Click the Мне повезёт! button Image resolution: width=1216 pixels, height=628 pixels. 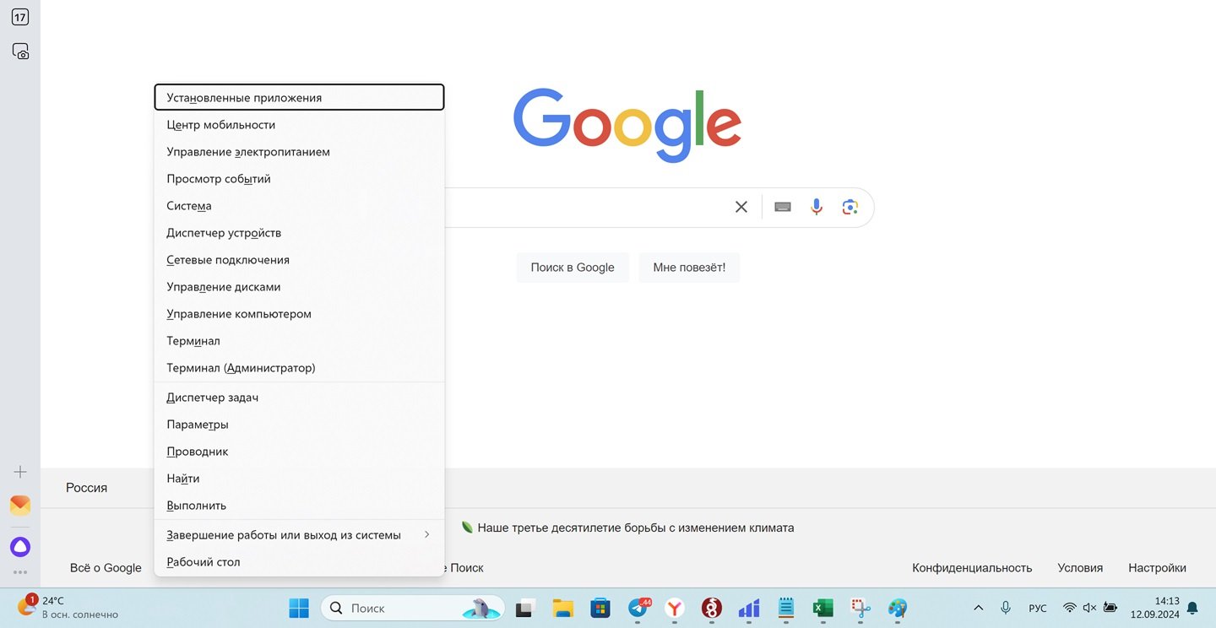pyautogui.click(x=689, y=268)
